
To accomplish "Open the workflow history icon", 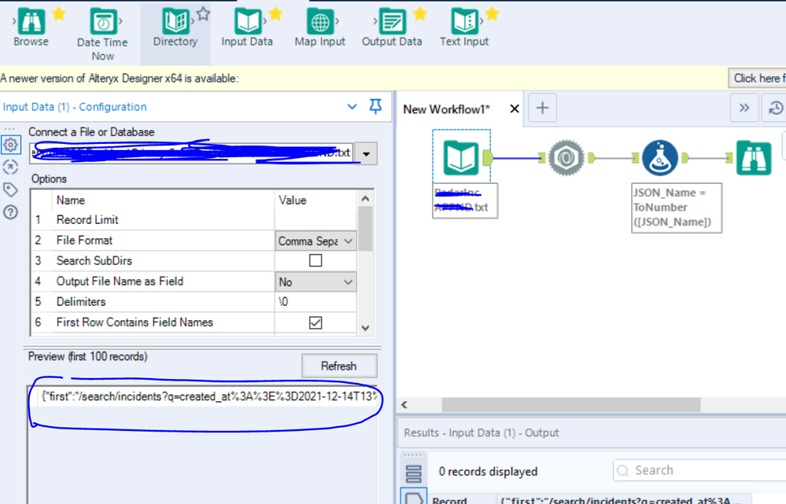I will tap(776, 108).
